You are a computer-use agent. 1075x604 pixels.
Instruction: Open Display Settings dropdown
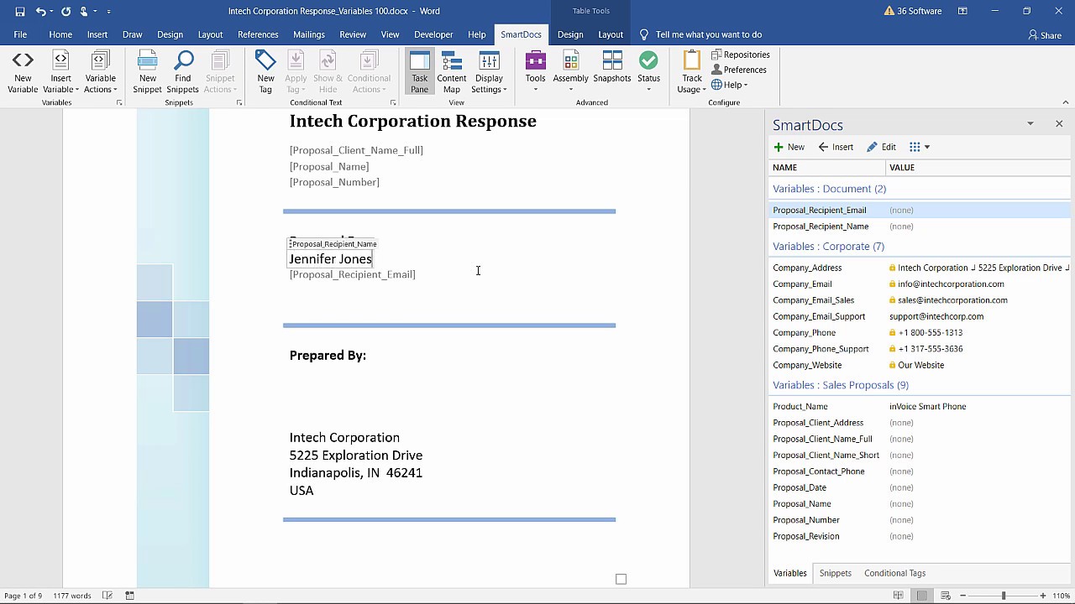(489, 72)
